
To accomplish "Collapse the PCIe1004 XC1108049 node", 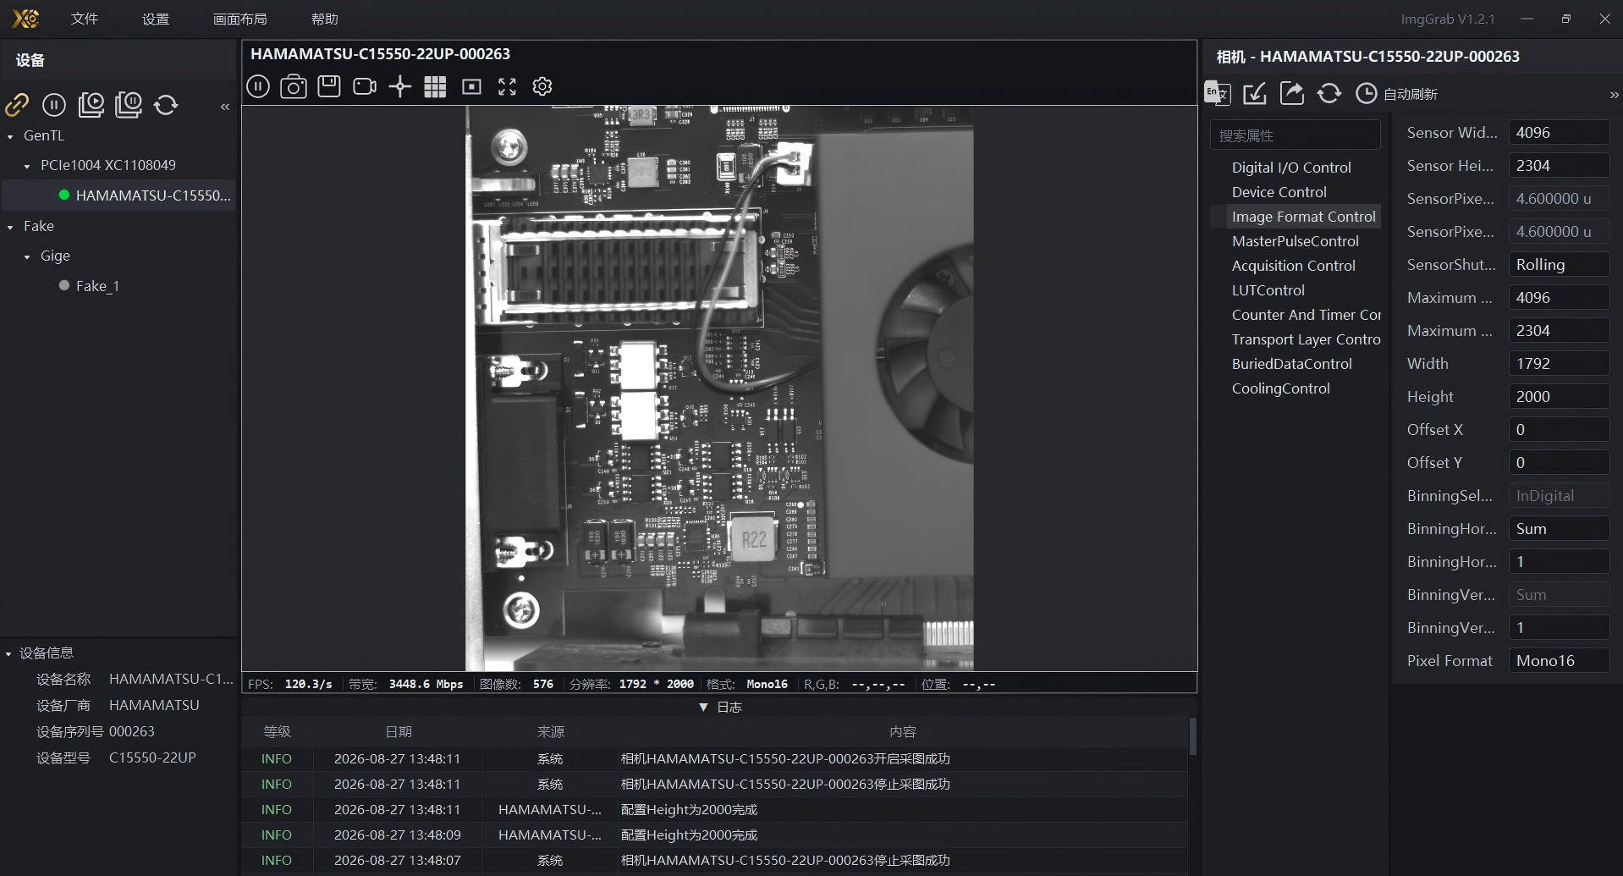I will 27,166.
